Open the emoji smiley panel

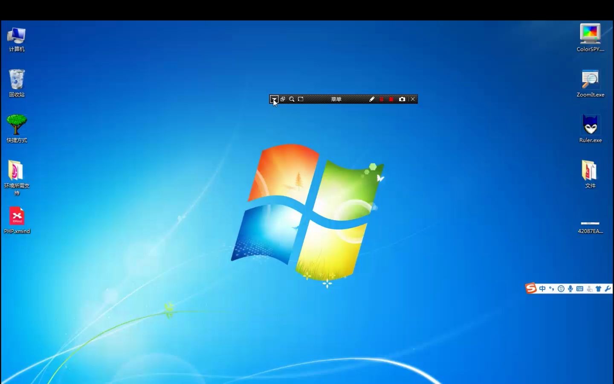coord(561,289)
